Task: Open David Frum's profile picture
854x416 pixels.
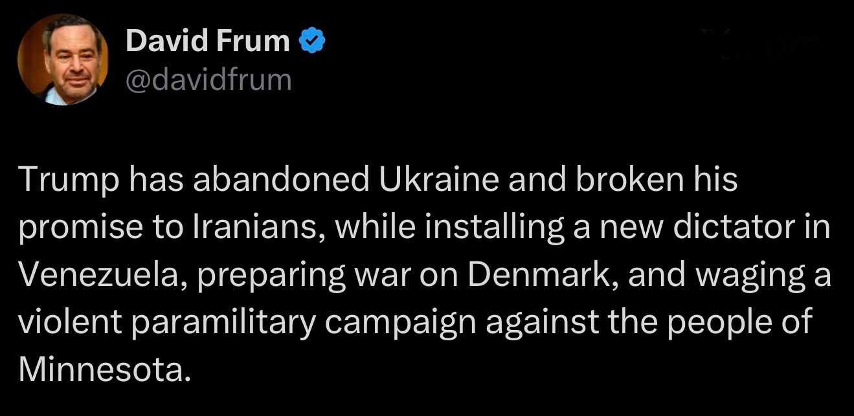Action: (x=63, y=60)
